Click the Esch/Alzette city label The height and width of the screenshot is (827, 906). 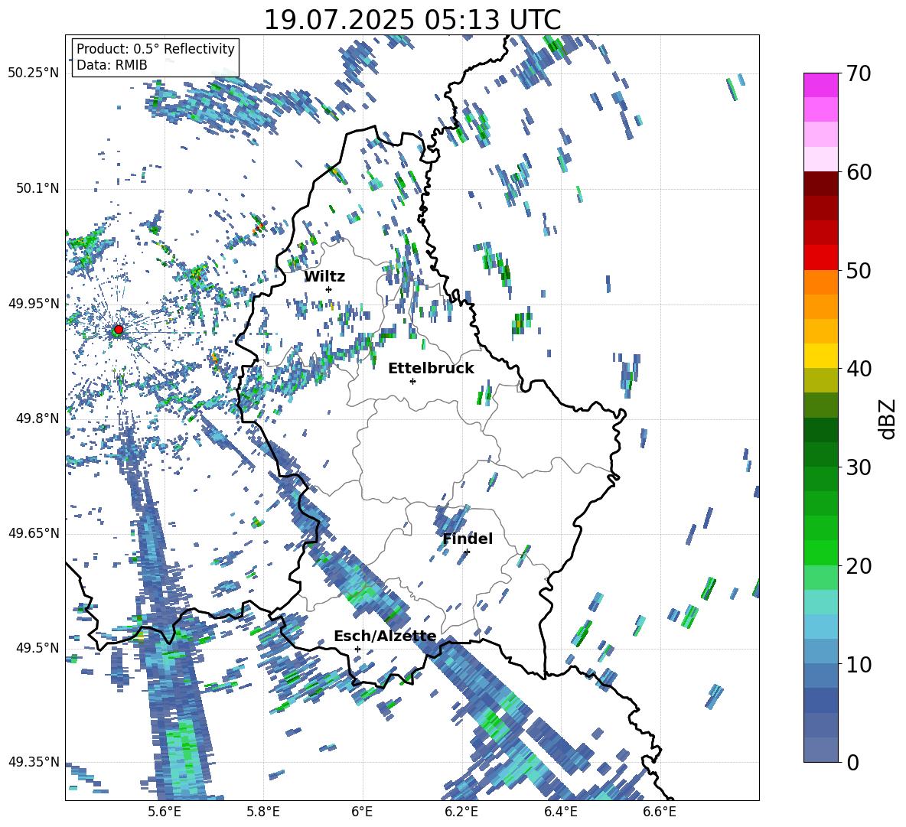pyautogui.click(x=385, y=636)
